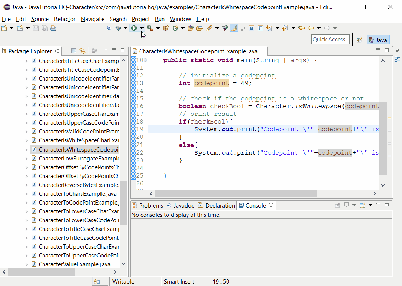Image resolution: width=402 pixels, height=286 pixels.
Task: Click the Last Edit Location icon
Action: pos(302,28)
